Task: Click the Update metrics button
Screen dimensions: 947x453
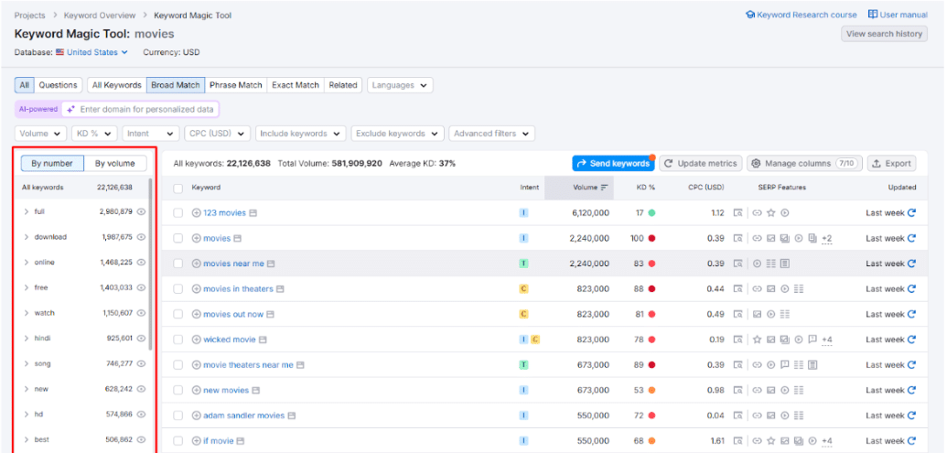Action: click(701, 163)
